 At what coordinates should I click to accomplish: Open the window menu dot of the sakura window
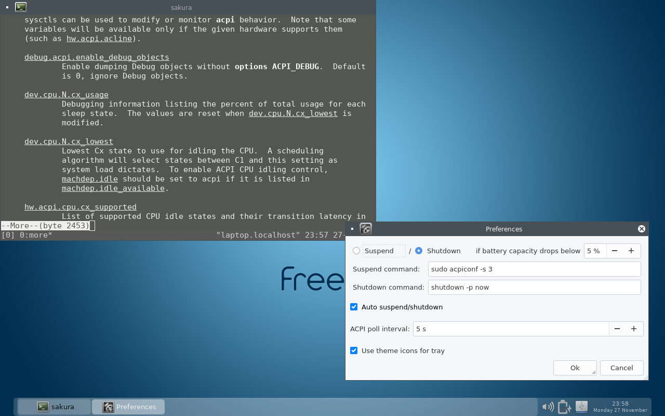coord(7,7)
